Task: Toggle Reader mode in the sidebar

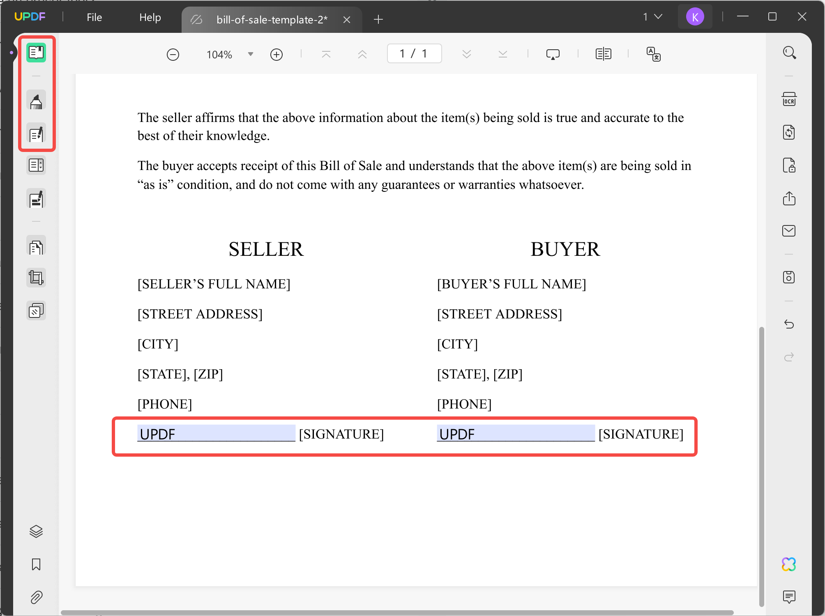Action: 36,52
